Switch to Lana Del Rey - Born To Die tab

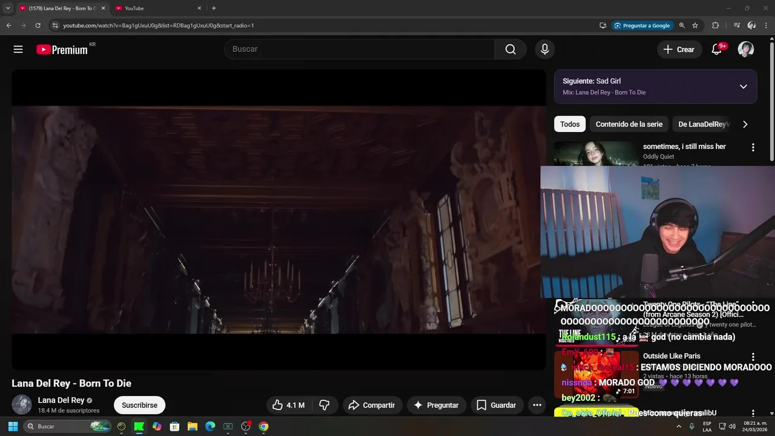(62, 8)
